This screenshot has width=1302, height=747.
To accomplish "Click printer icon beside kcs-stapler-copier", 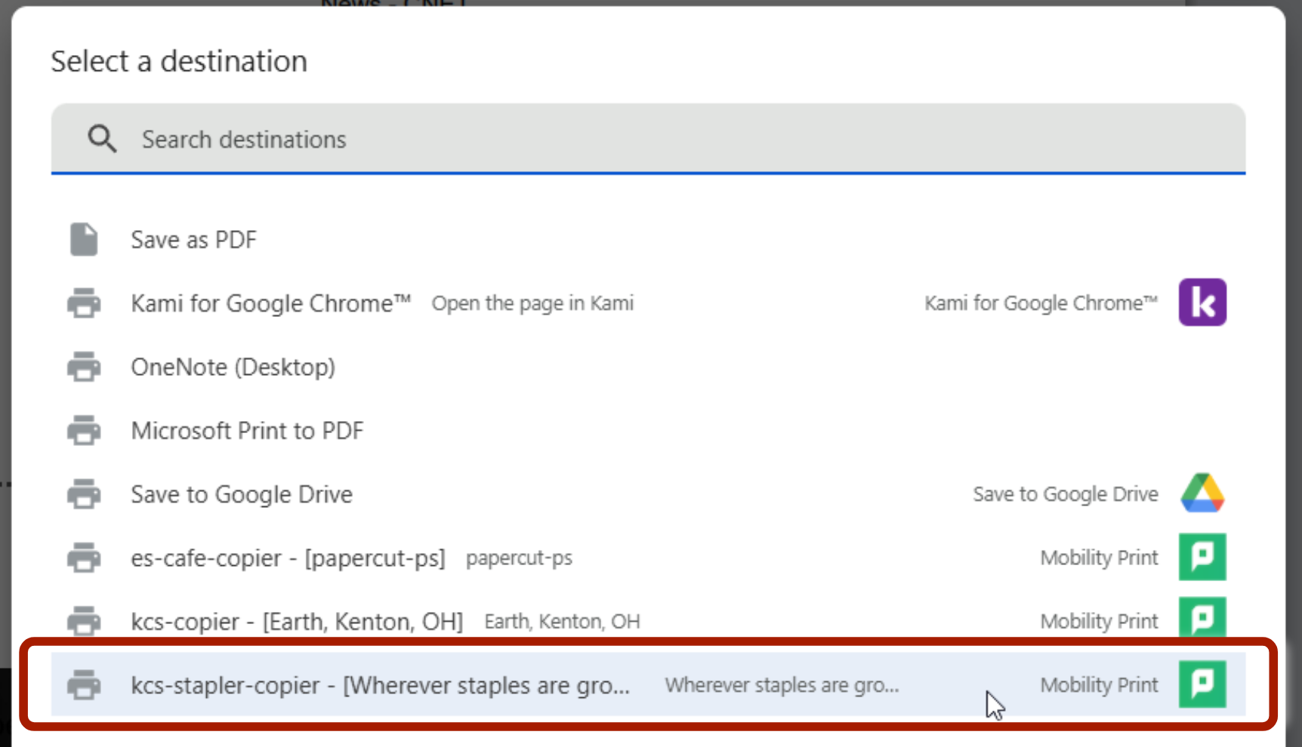I will coord(84,685).
